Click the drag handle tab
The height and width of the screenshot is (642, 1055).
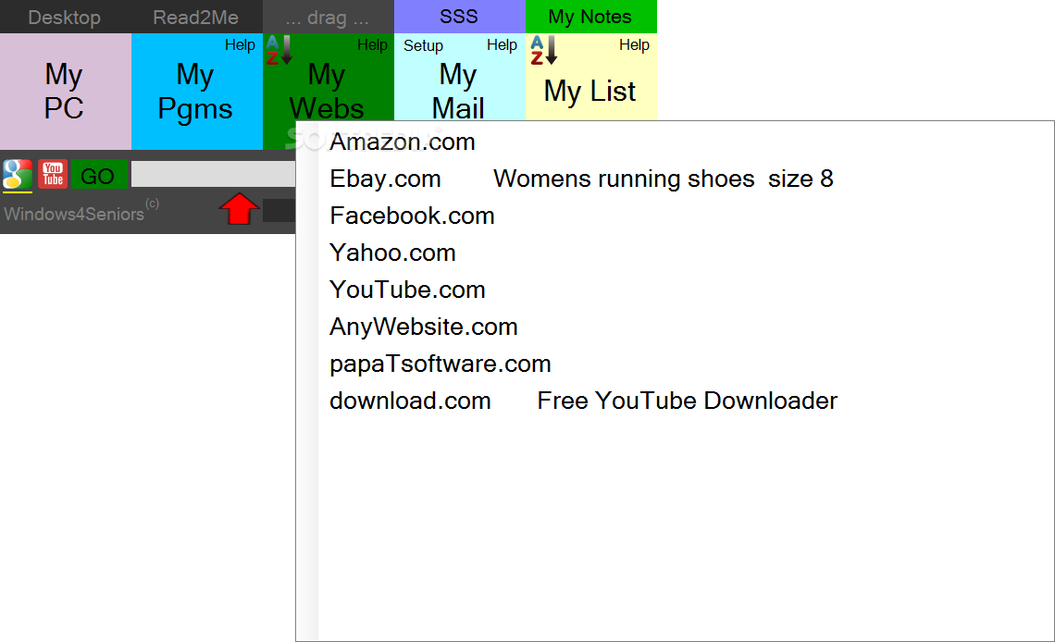pyautogui.click(x=328, y=17)
